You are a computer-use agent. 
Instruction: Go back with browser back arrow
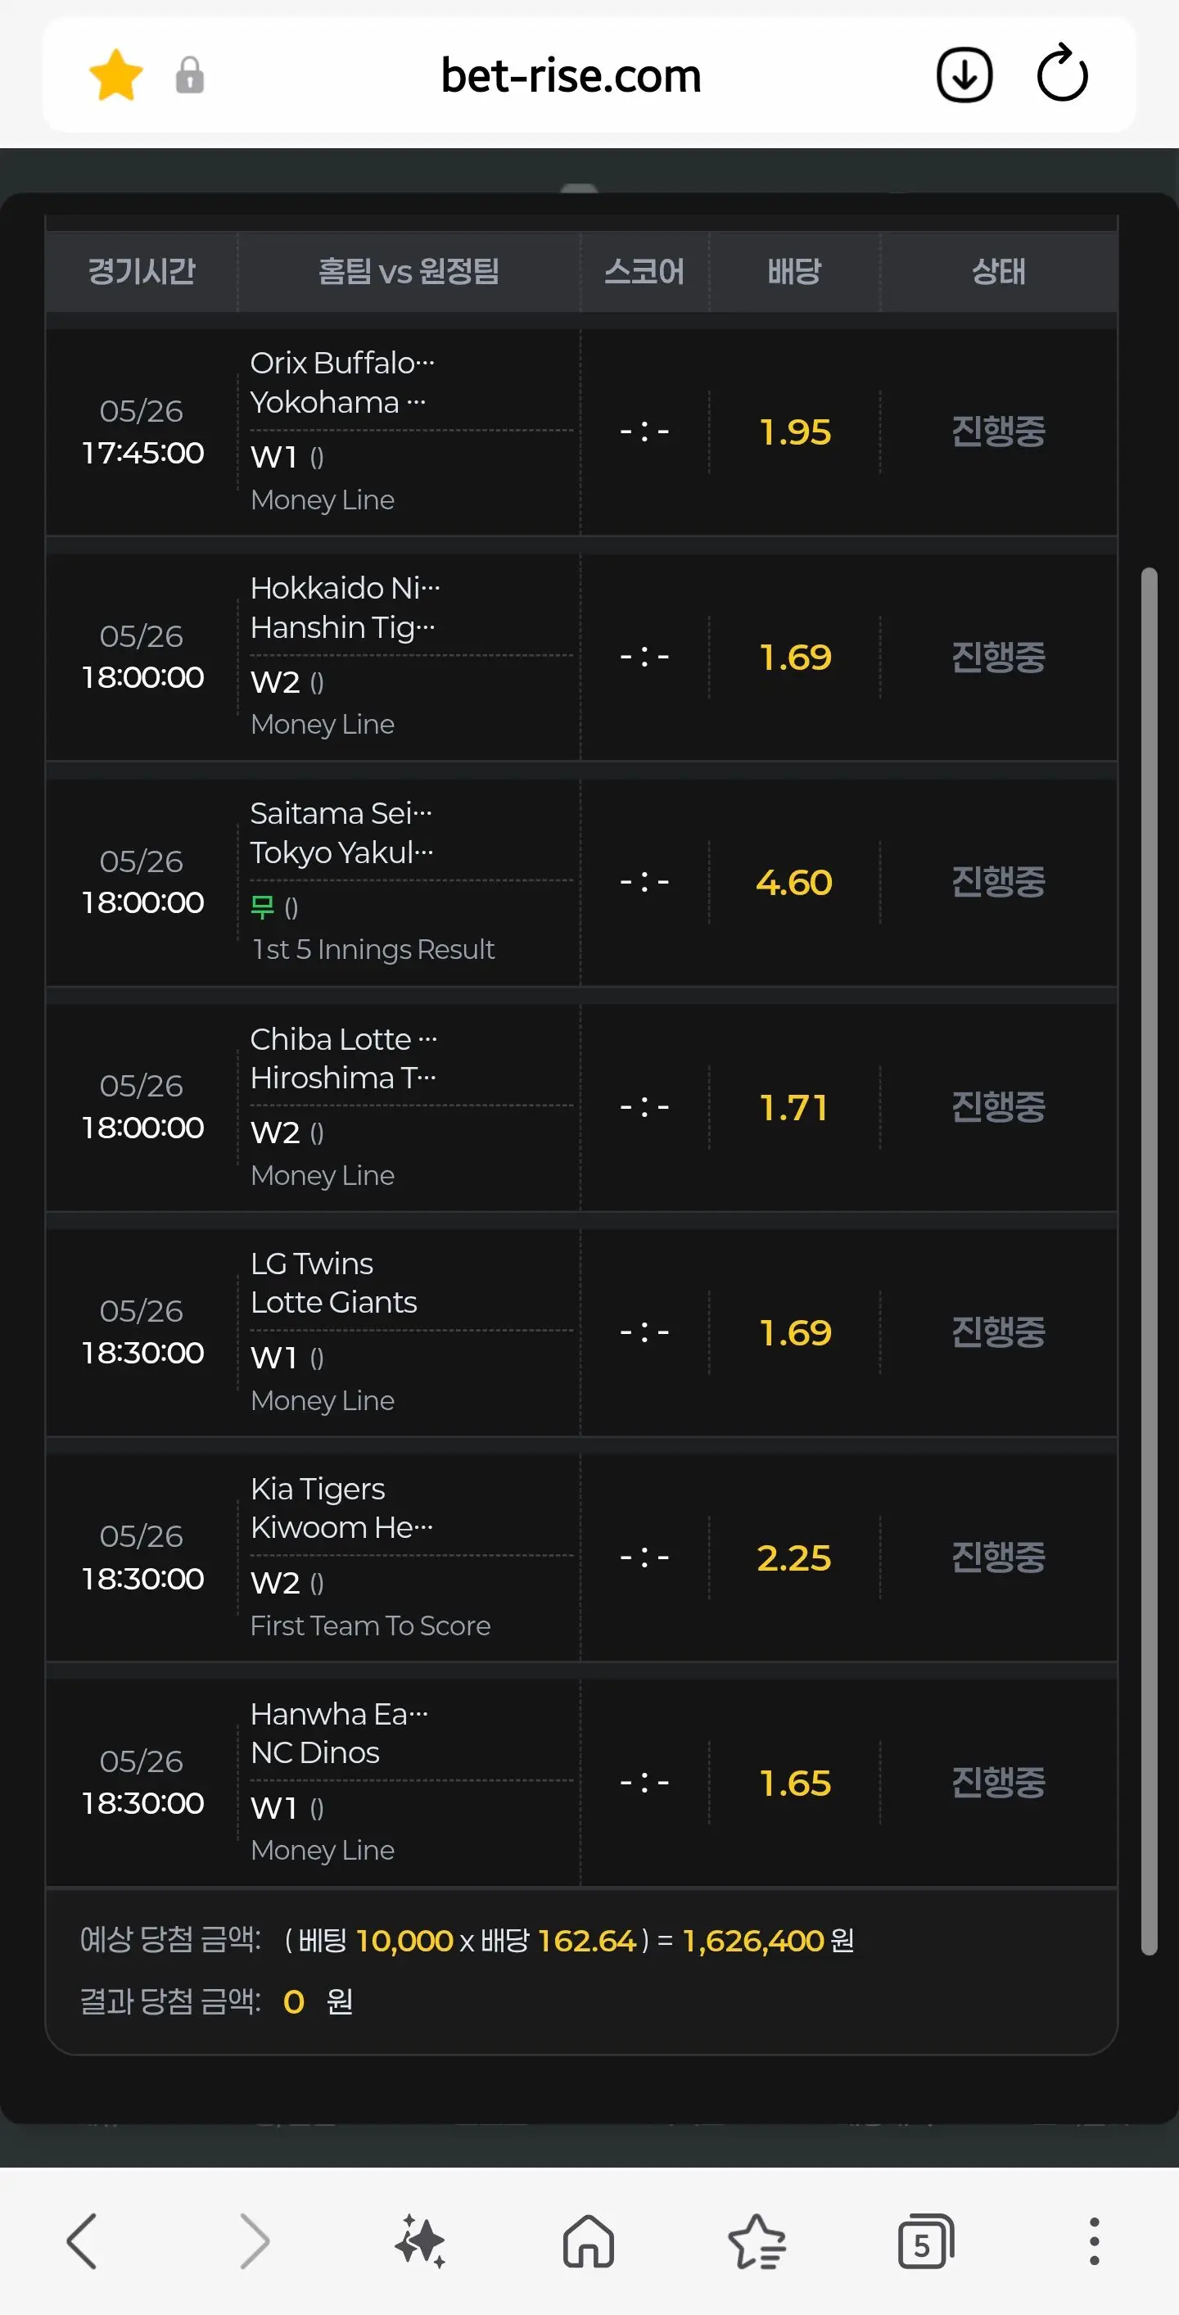[x=82, y=2241]
